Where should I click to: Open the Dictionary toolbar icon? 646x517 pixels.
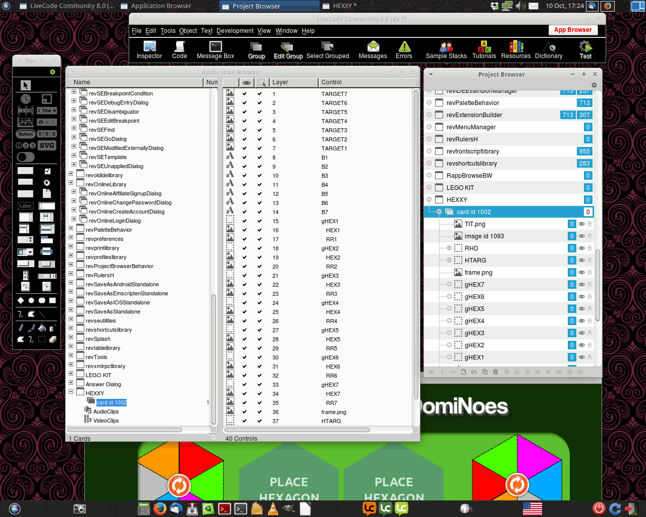tap(549, 50)
